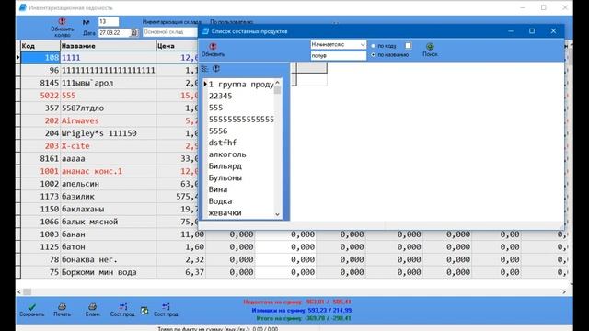Select group 'жевачки' in list

(x=225, y=212)
